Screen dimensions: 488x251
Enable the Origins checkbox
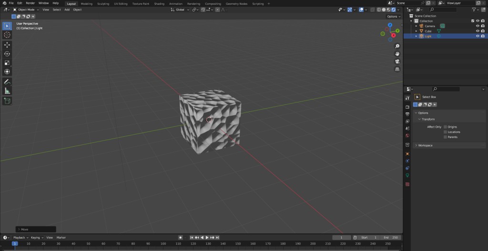(446, 127)
